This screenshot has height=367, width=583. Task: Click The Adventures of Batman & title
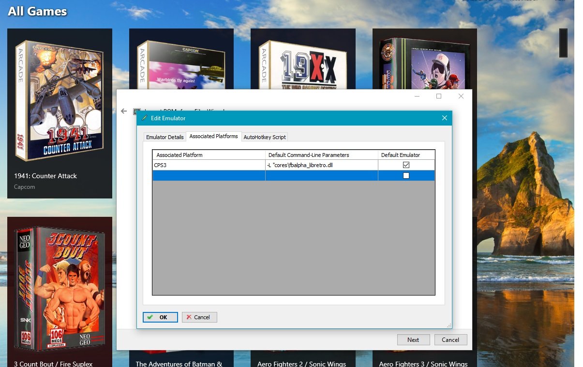pos(179,364)
